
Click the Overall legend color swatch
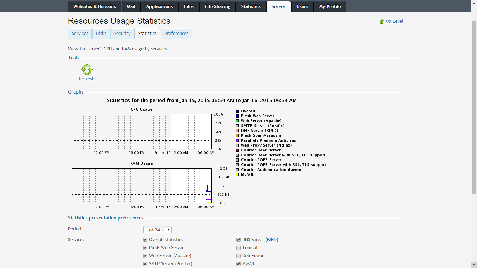click(237, 111)
